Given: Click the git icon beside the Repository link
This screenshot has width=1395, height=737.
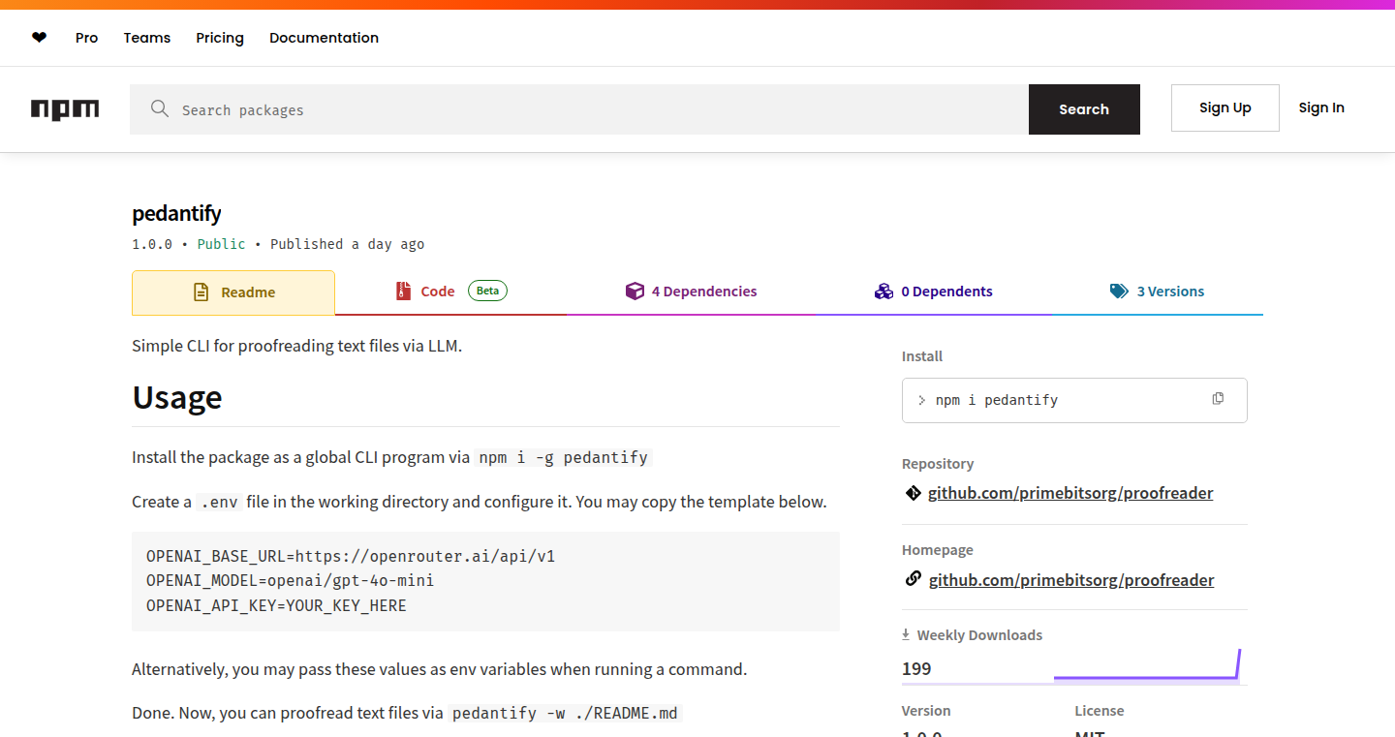Looking at the screenshot, I should click(913, 493).
